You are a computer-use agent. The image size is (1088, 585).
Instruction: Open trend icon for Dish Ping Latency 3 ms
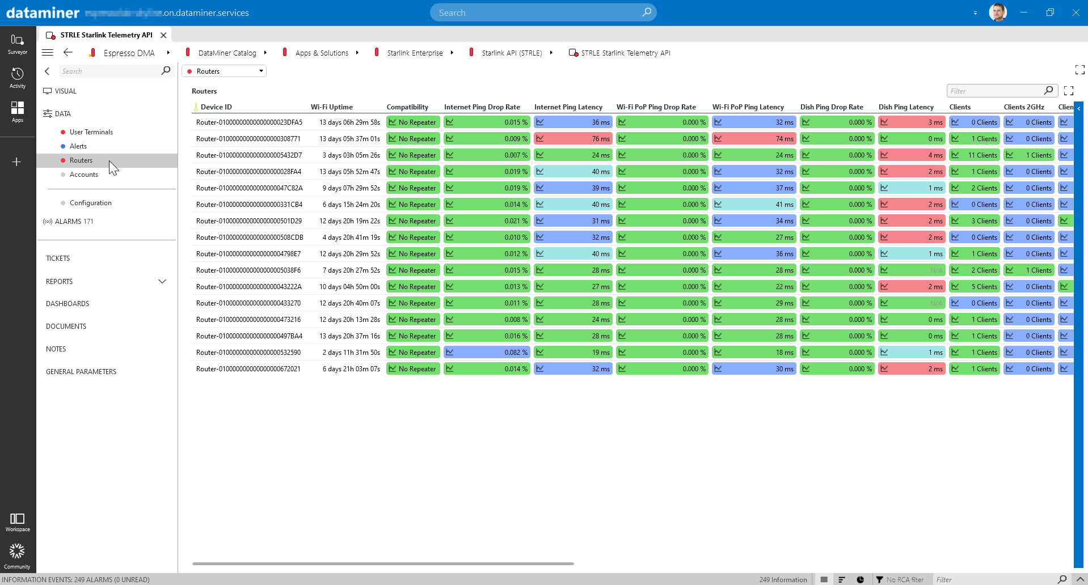[884, 122]
